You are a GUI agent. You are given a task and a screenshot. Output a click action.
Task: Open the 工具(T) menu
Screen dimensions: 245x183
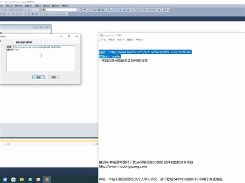click(37, 6)
